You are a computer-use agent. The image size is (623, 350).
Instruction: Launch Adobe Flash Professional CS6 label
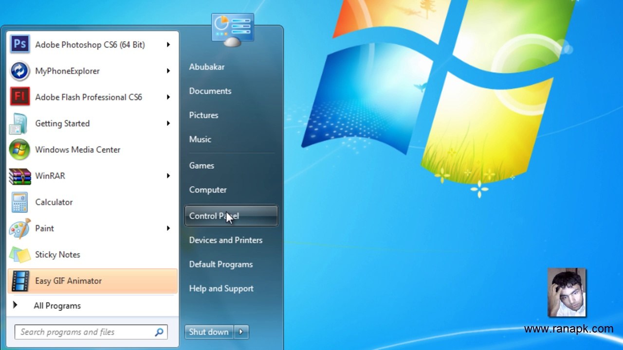pos(89,97)
